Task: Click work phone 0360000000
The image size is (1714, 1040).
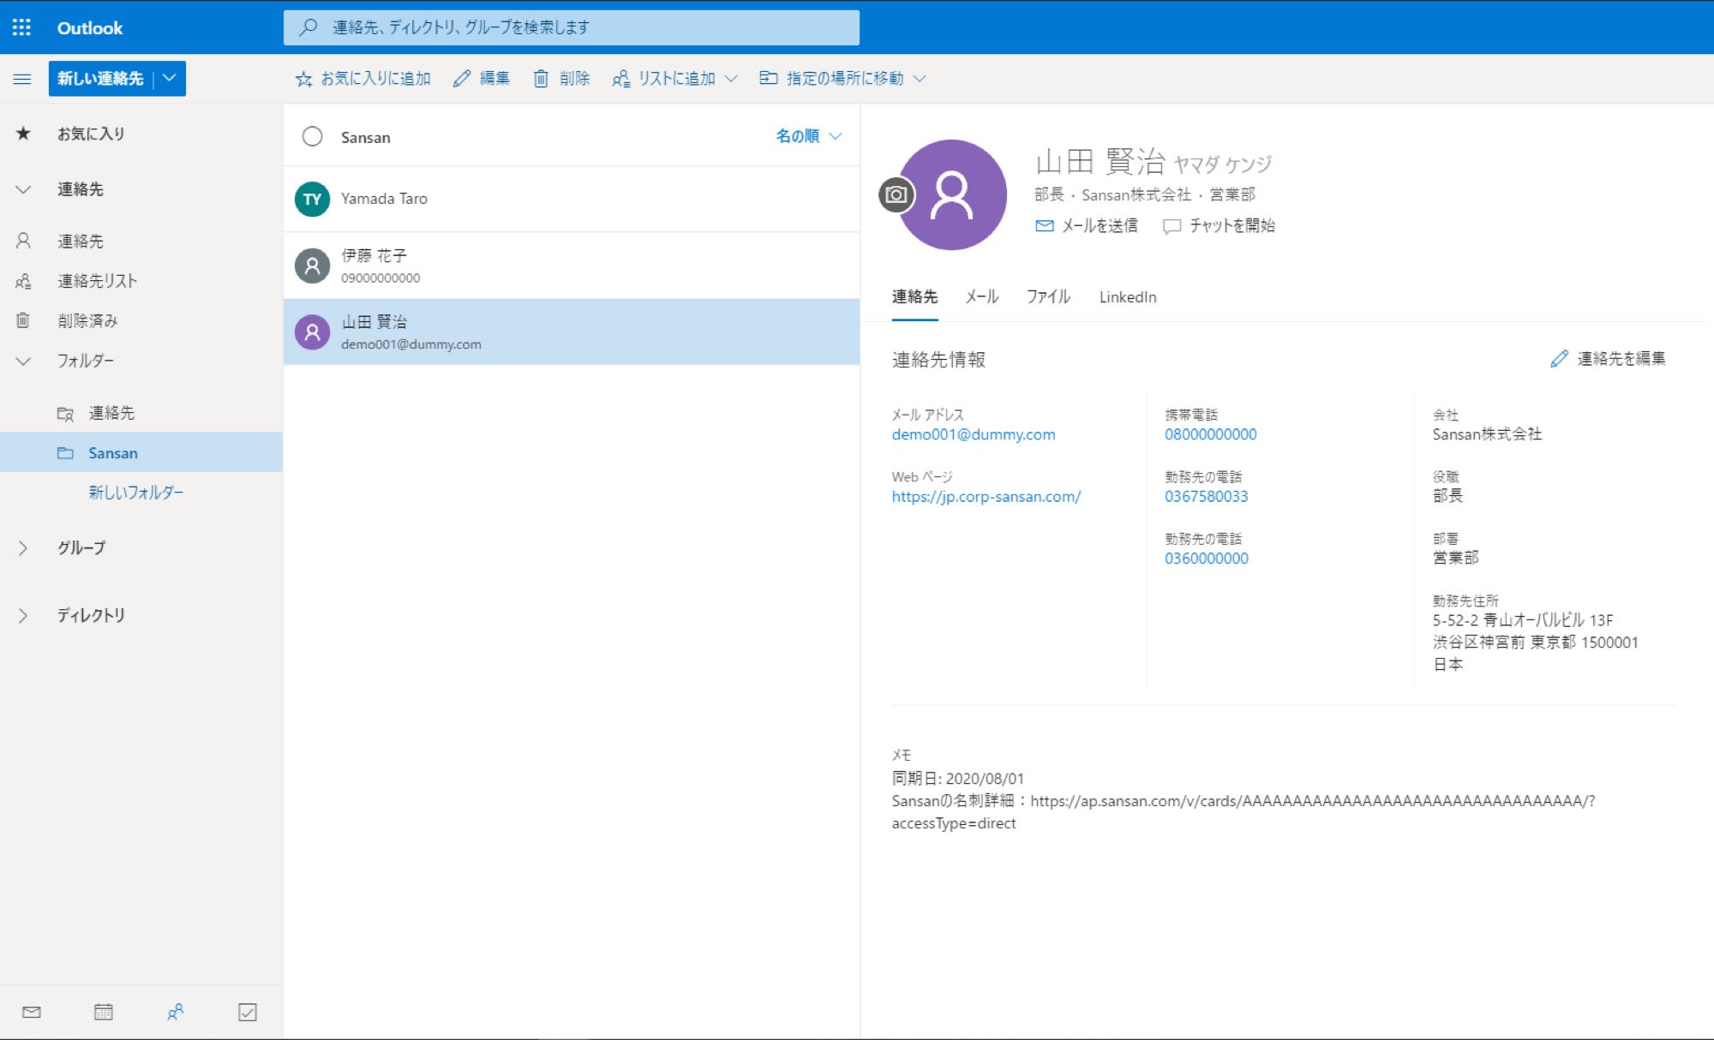Action: [1206, 559]
